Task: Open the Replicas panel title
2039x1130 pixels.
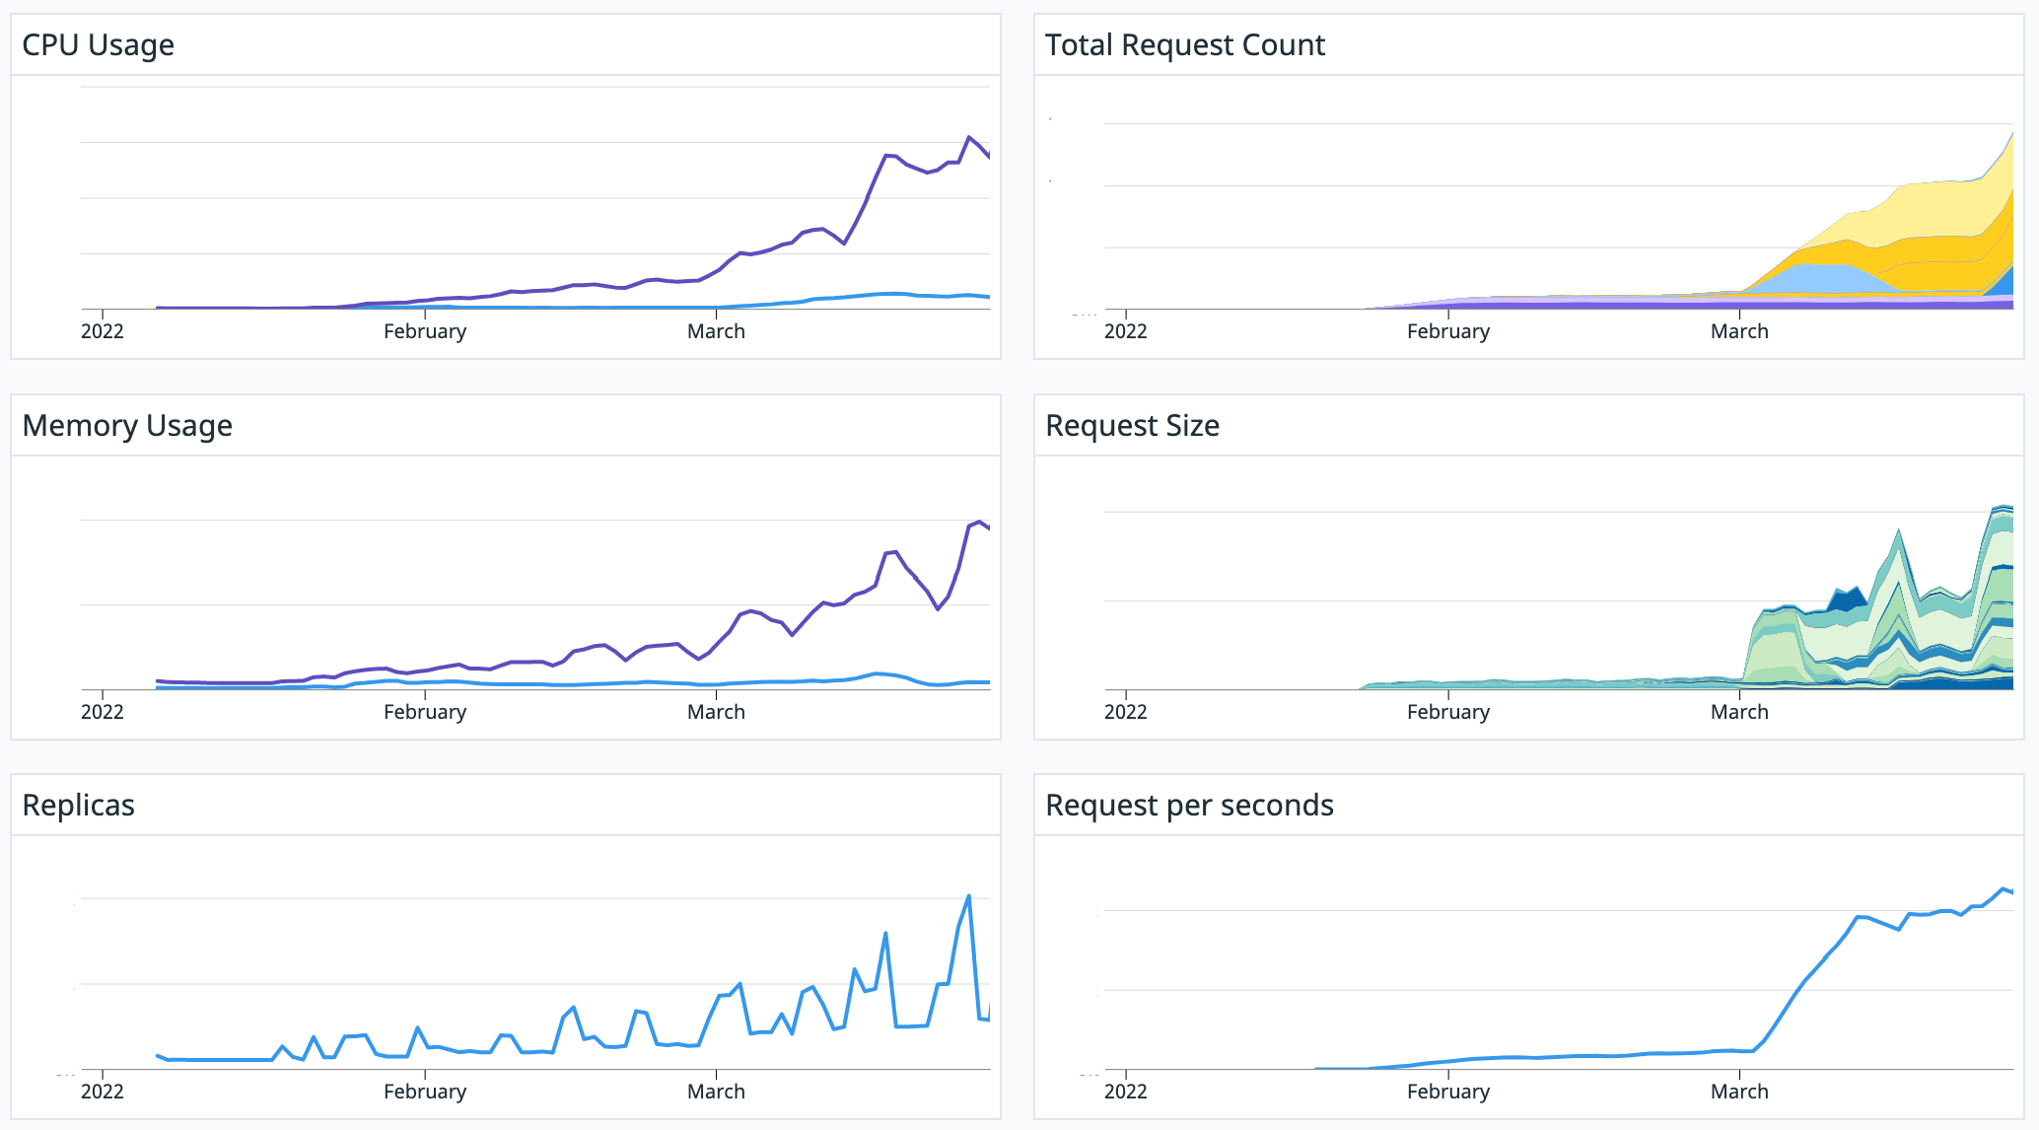Action: (78, 806)
